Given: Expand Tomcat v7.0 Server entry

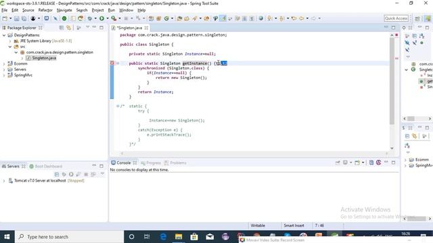Looking at the screenshot, I should click(x=4, y=181).
